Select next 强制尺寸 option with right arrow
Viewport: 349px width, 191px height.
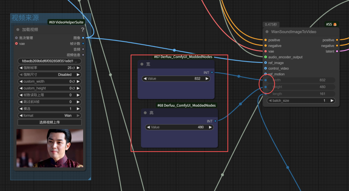click(x=78, y=74)
